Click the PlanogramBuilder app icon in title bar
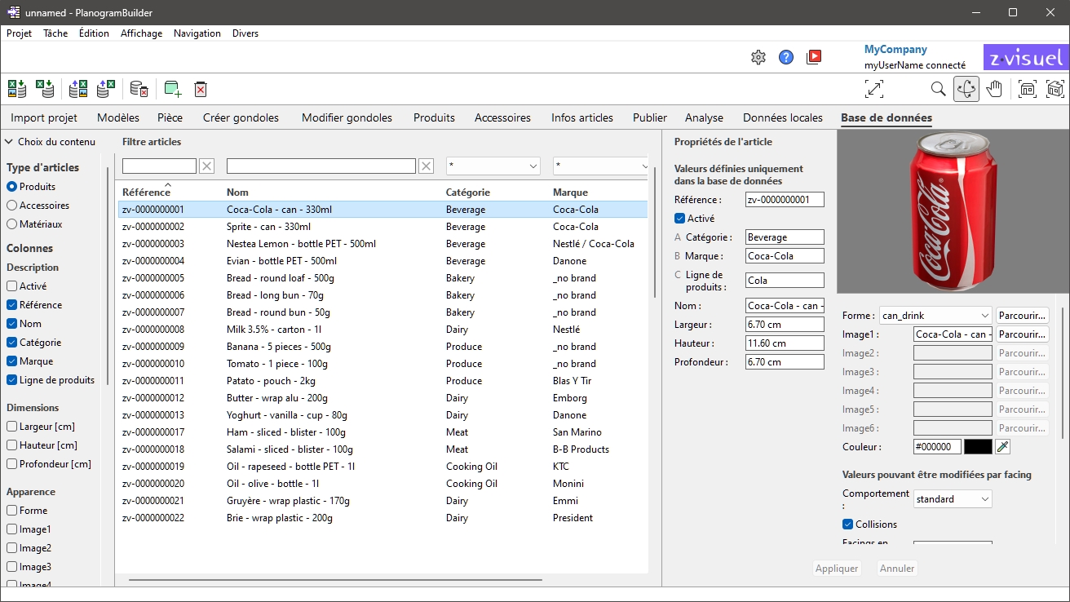This screenshot has width=1070, height=602. click(x=14, y=12)
